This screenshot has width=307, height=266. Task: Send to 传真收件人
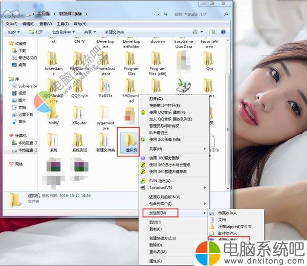tap(236, 213)
